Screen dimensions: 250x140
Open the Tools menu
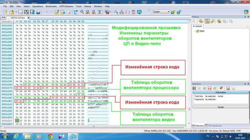[x=79, y=6]
